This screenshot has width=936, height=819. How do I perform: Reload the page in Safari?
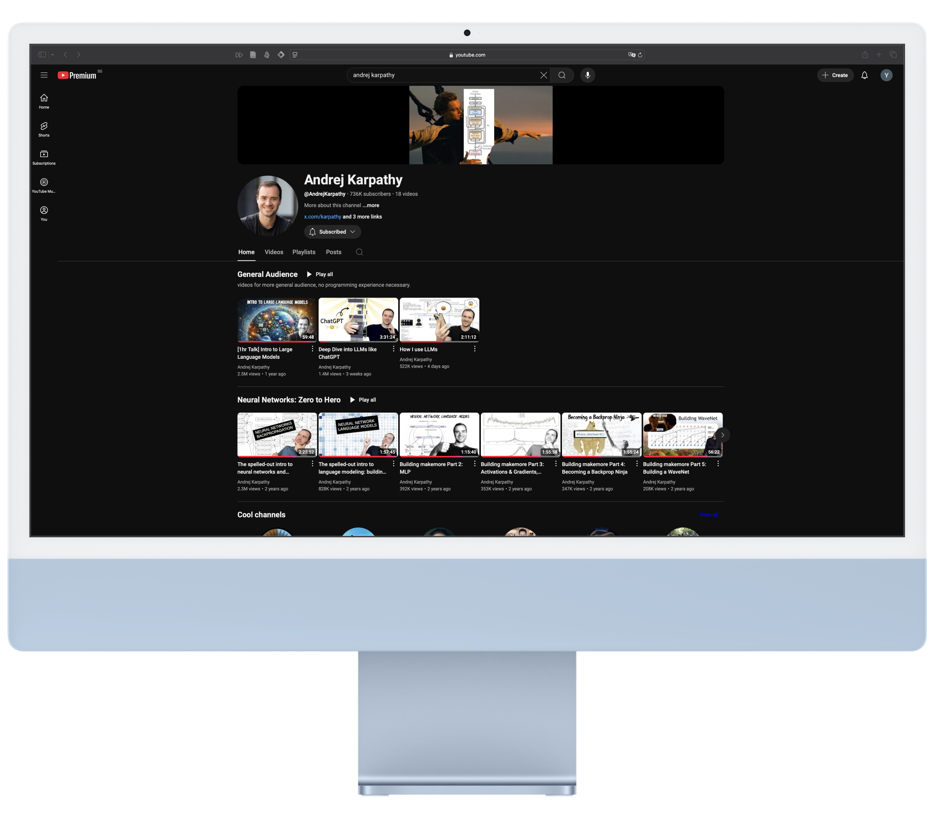tap(640, 54)
